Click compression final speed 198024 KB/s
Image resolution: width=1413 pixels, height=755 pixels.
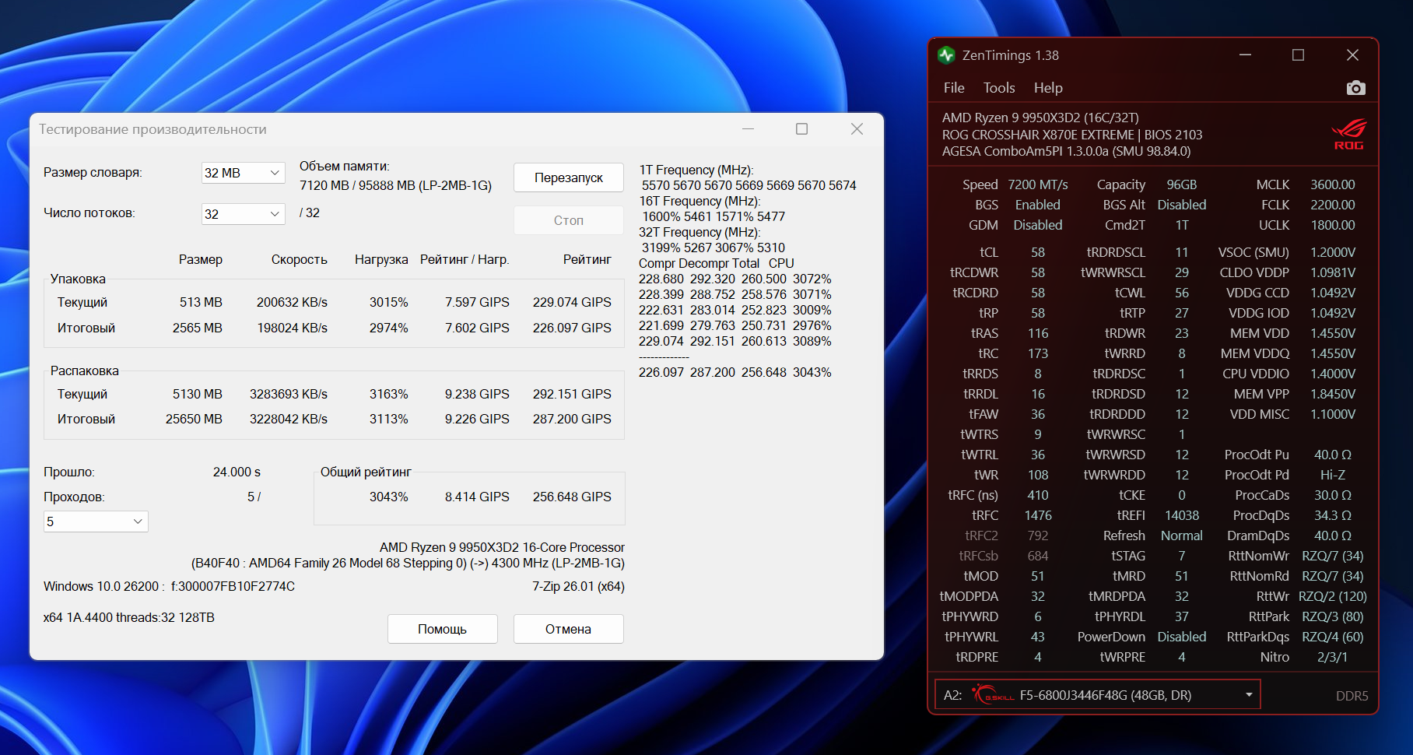click(293, 328)
